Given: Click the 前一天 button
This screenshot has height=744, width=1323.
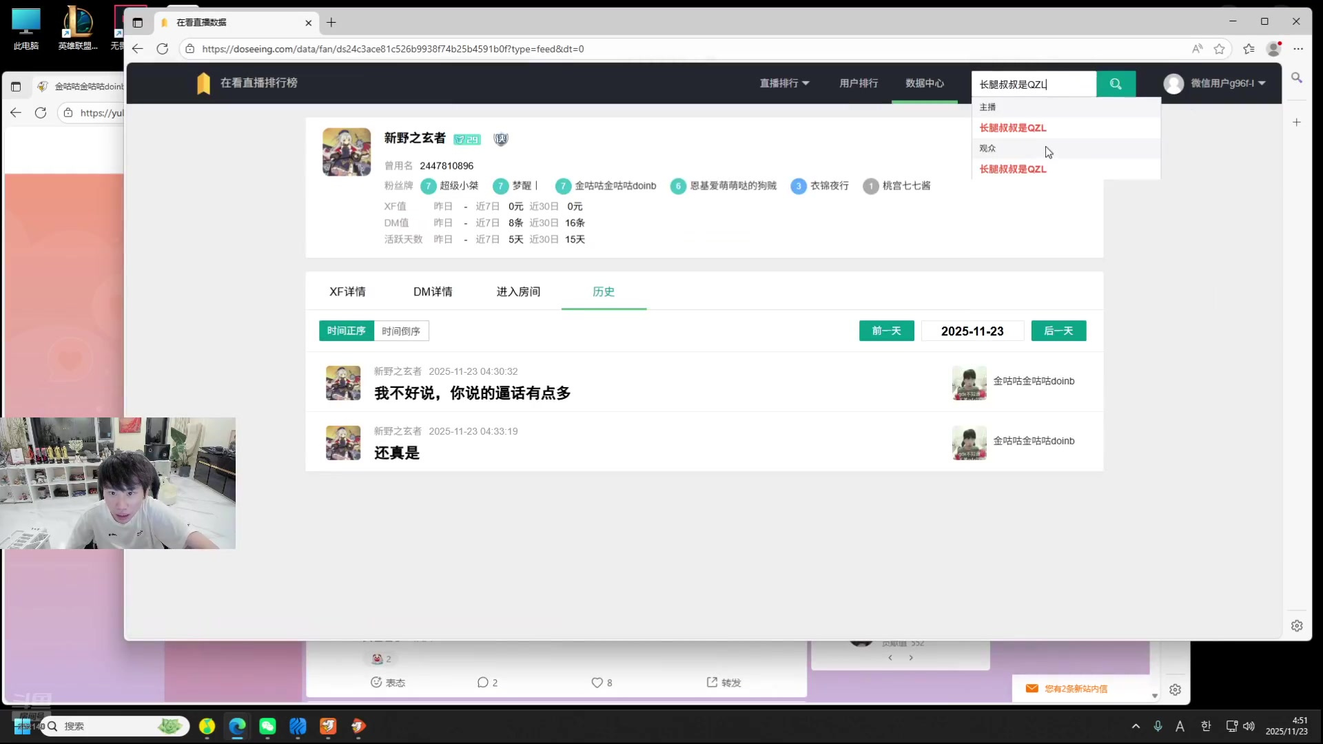Looking at the screenshot, I should [886, 331].
